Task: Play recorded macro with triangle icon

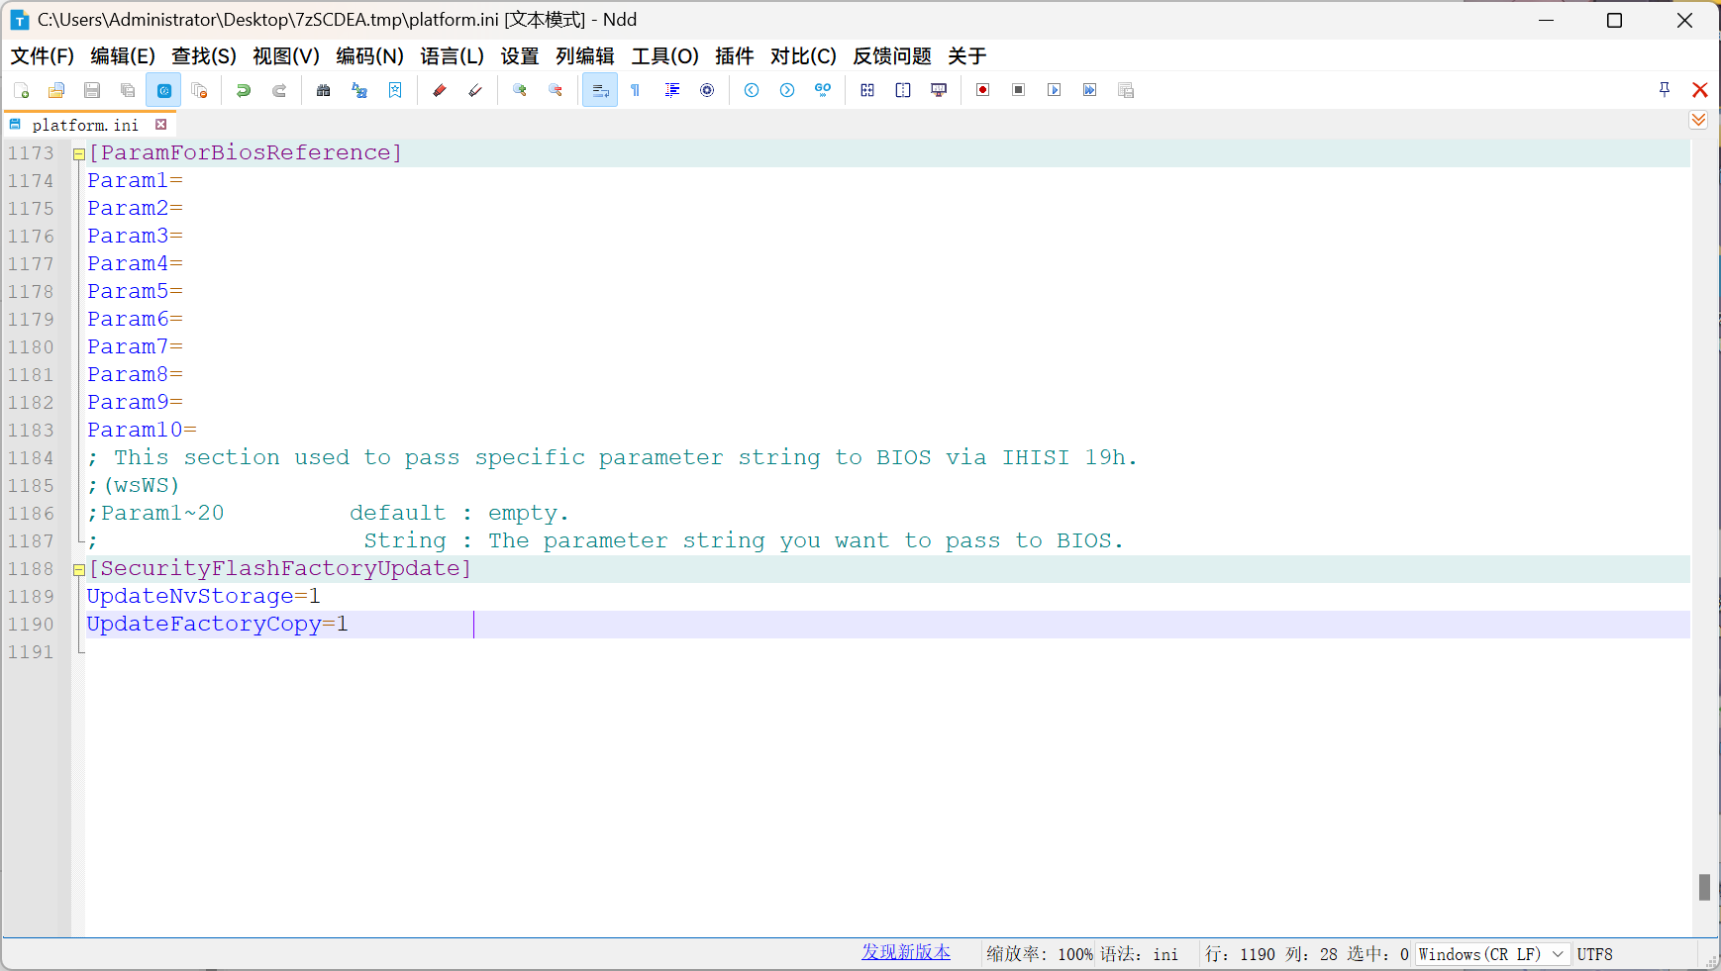Action: 1055,90
